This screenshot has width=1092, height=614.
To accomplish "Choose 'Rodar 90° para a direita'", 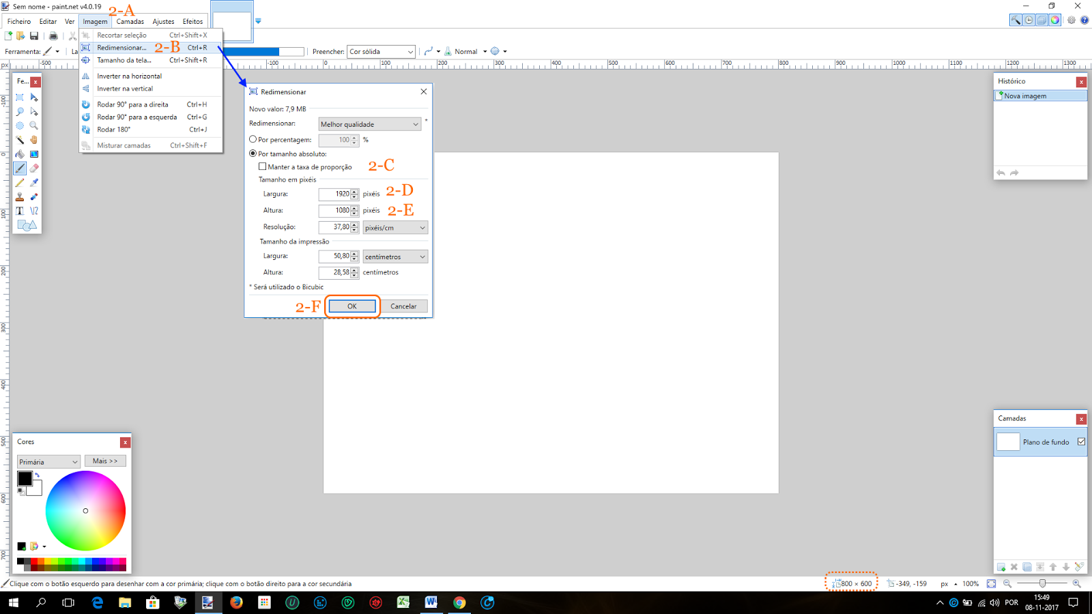I will [152, 104].
